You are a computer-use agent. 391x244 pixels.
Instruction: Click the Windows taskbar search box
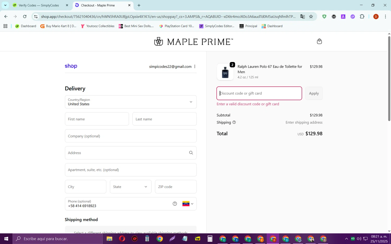(x=58, y=239)
